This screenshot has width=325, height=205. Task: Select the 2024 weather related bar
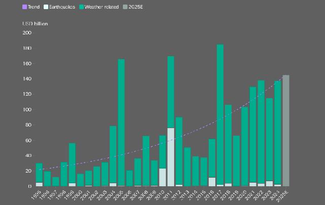point(278,133)
